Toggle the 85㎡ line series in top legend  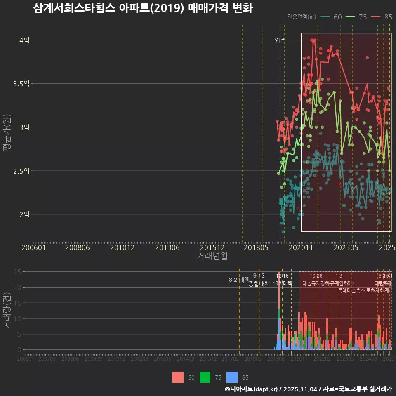(388, 17)
